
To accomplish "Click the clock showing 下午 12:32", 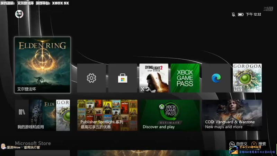I will point(253,15).
